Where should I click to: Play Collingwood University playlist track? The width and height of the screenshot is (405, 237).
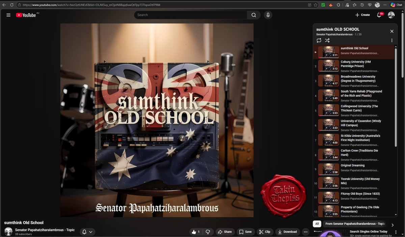(x=353, y=111)
